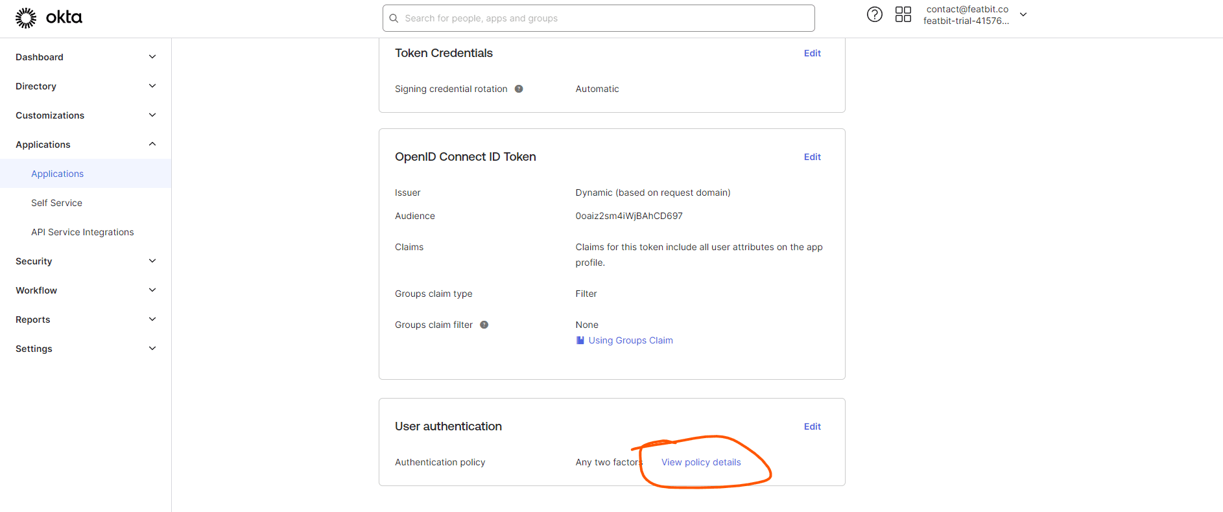1223x512 pixels.
Task: Collapse the Applications section
Action: 152,144
